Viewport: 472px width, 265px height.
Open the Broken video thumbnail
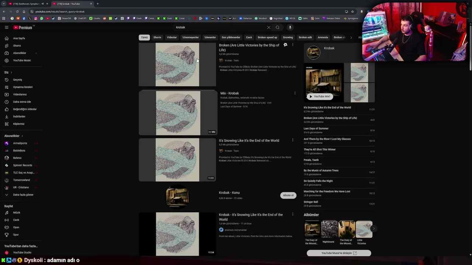tap(177, 64)
